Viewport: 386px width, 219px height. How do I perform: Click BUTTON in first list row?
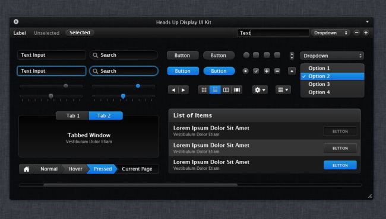340,131
